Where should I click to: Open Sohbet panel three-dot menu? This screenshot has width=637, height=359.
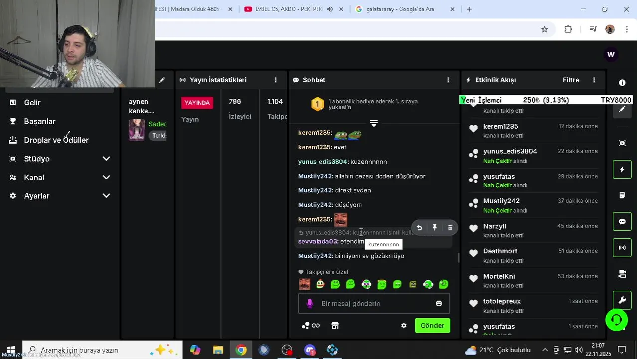point(448,80)
